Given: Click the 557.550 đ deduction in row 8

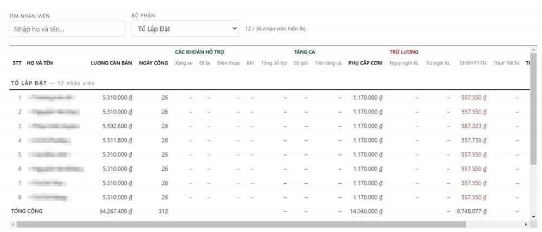Looking at the screenshot, I should click(x=474, y=197).
